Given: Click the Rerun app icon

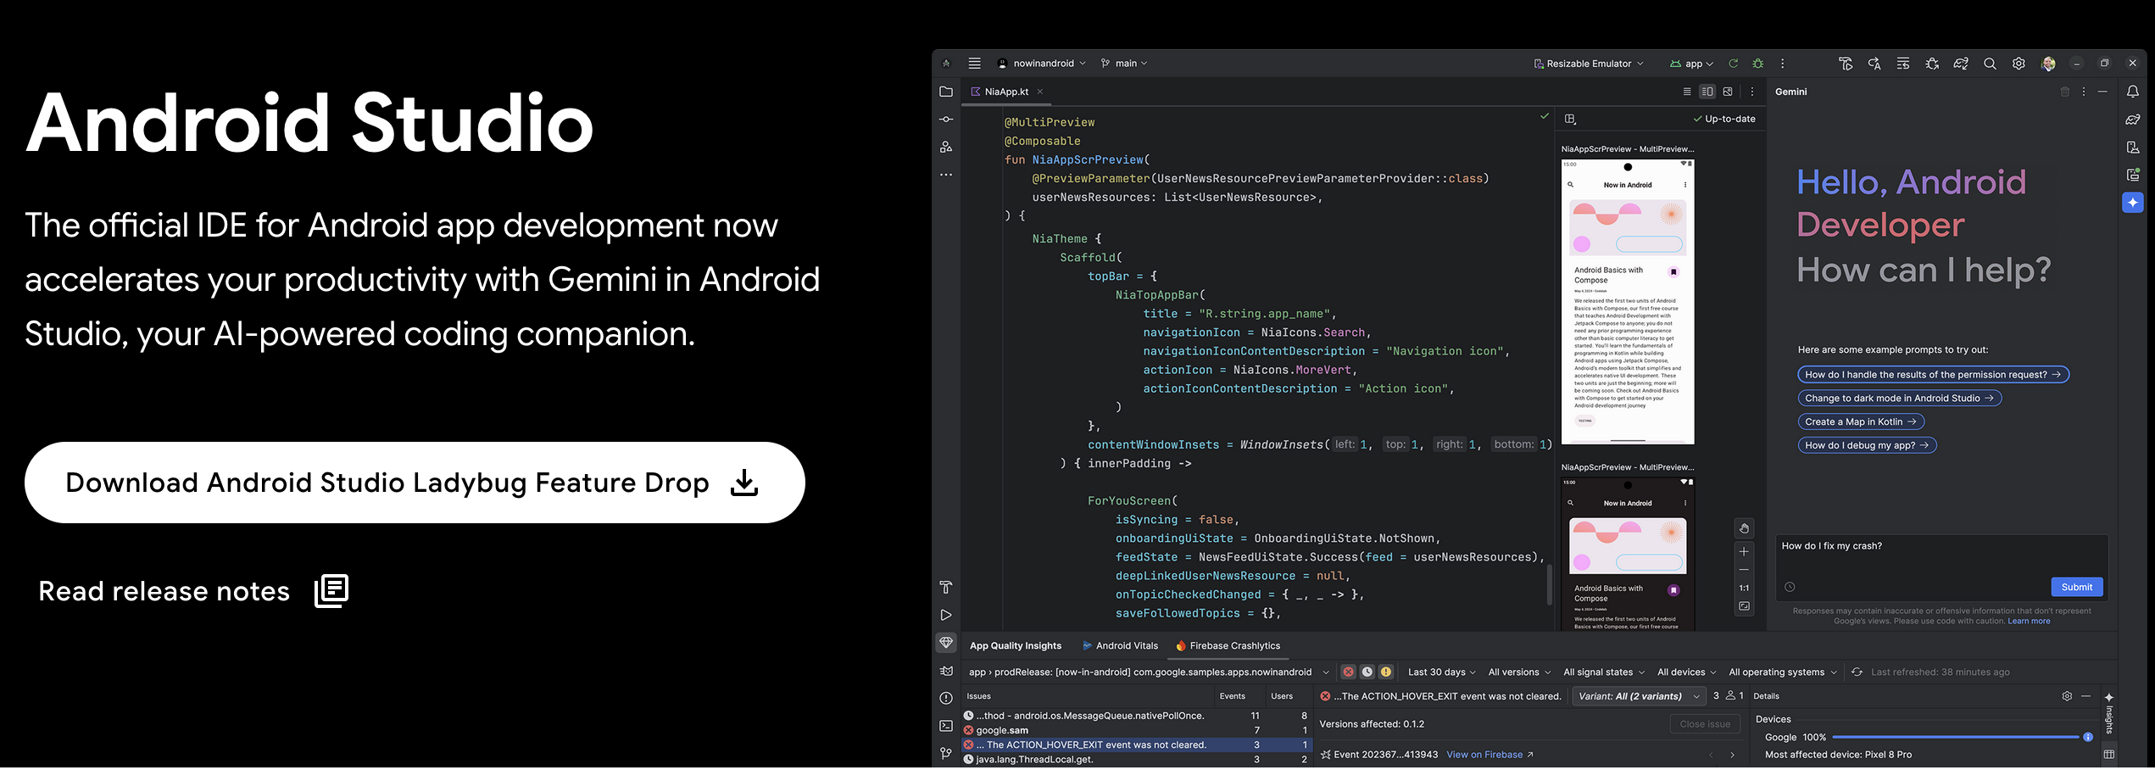Looking at the screenshot, I should tap(1734, 64).
